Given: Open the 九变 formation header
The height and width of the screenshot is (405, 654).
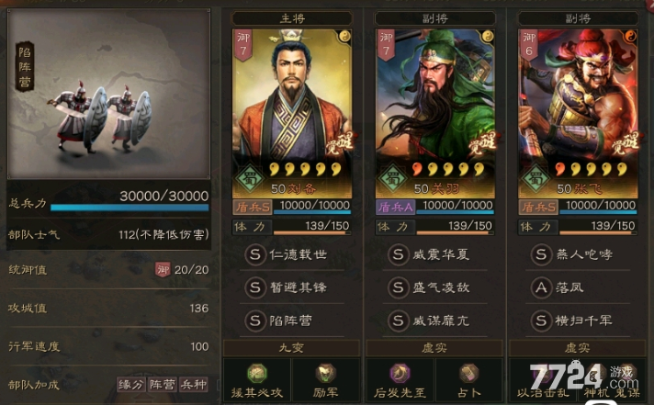Looking at the screenshot, I should [x=291, y=348].
